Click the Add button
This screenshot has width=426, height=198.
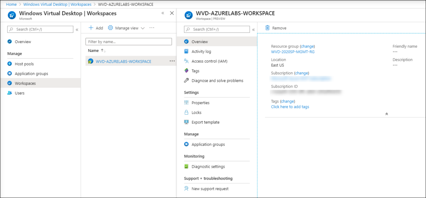click(96, 28)
